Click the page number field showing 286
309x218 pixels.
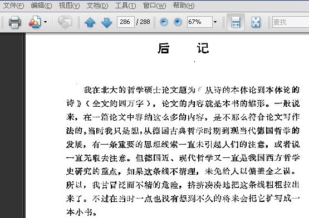tap(125, 22)
